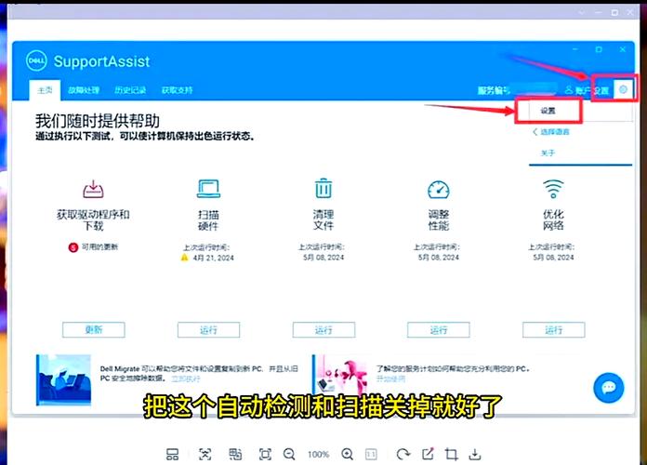Click the 更新 button under drivers

click(94, 329)
